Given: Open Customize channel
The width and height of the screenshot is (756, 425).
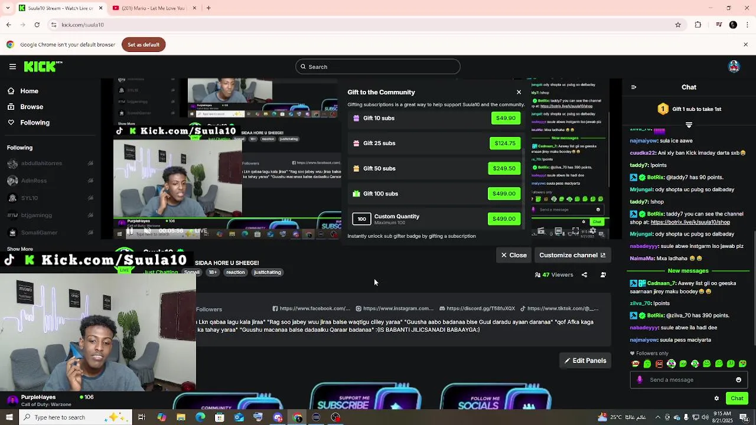Looking at the screenshot, I should tap(572, 255).
